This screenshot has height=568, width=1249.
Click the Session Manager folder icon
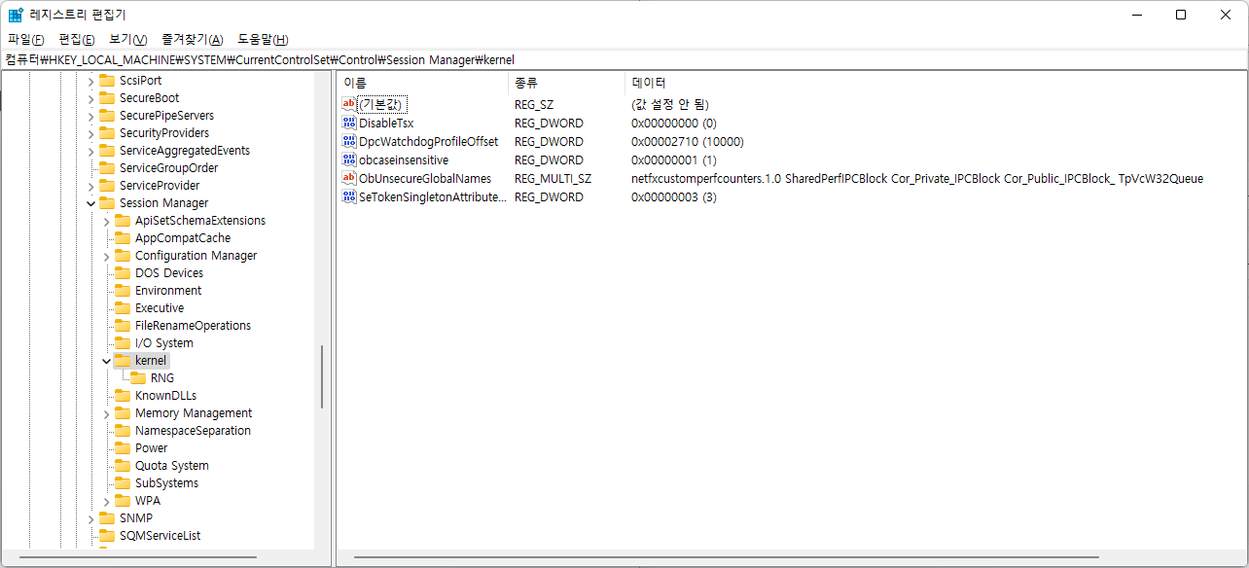point(106,203)
